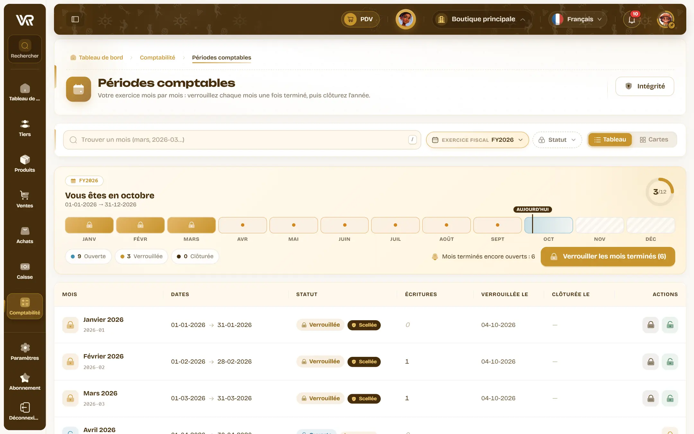Click the Tableau de bord breadcrumb
694x434 pixels.
[x=97, y=58]
